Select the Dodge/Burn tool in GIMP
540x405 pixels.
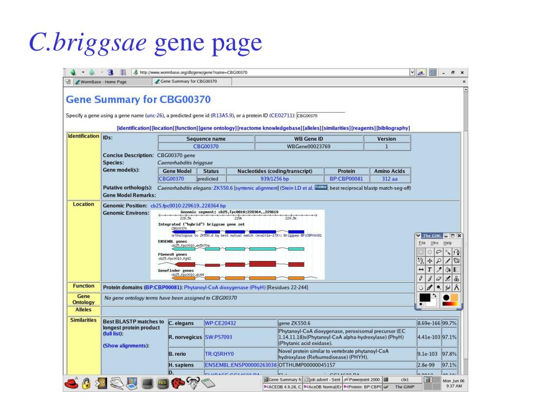(x=439, y=287)
